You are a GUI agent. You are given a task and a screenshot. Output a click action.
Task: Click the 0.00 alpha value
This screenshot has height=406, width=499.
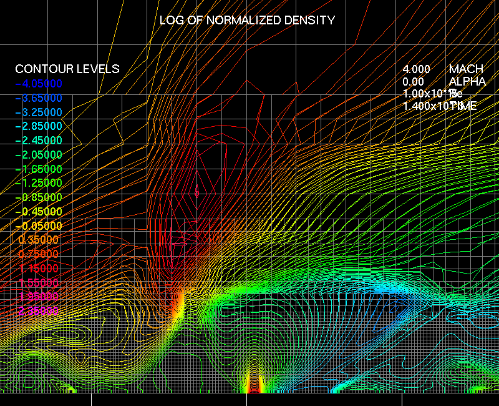coord(413,81)
